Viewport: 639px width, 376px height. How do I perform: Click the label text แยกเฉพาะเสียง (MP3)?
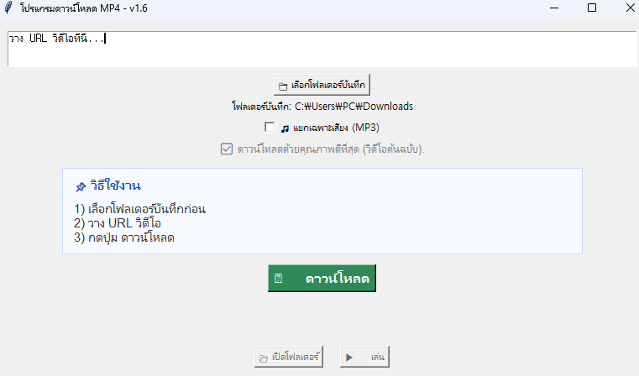pos(336,128)
